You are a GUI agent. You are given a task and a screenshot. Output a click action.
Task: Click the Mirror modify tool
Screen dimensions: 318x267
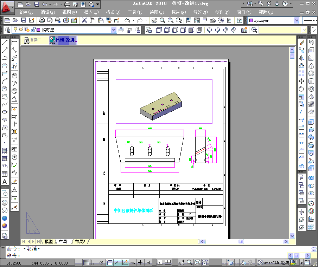[301, 58]
